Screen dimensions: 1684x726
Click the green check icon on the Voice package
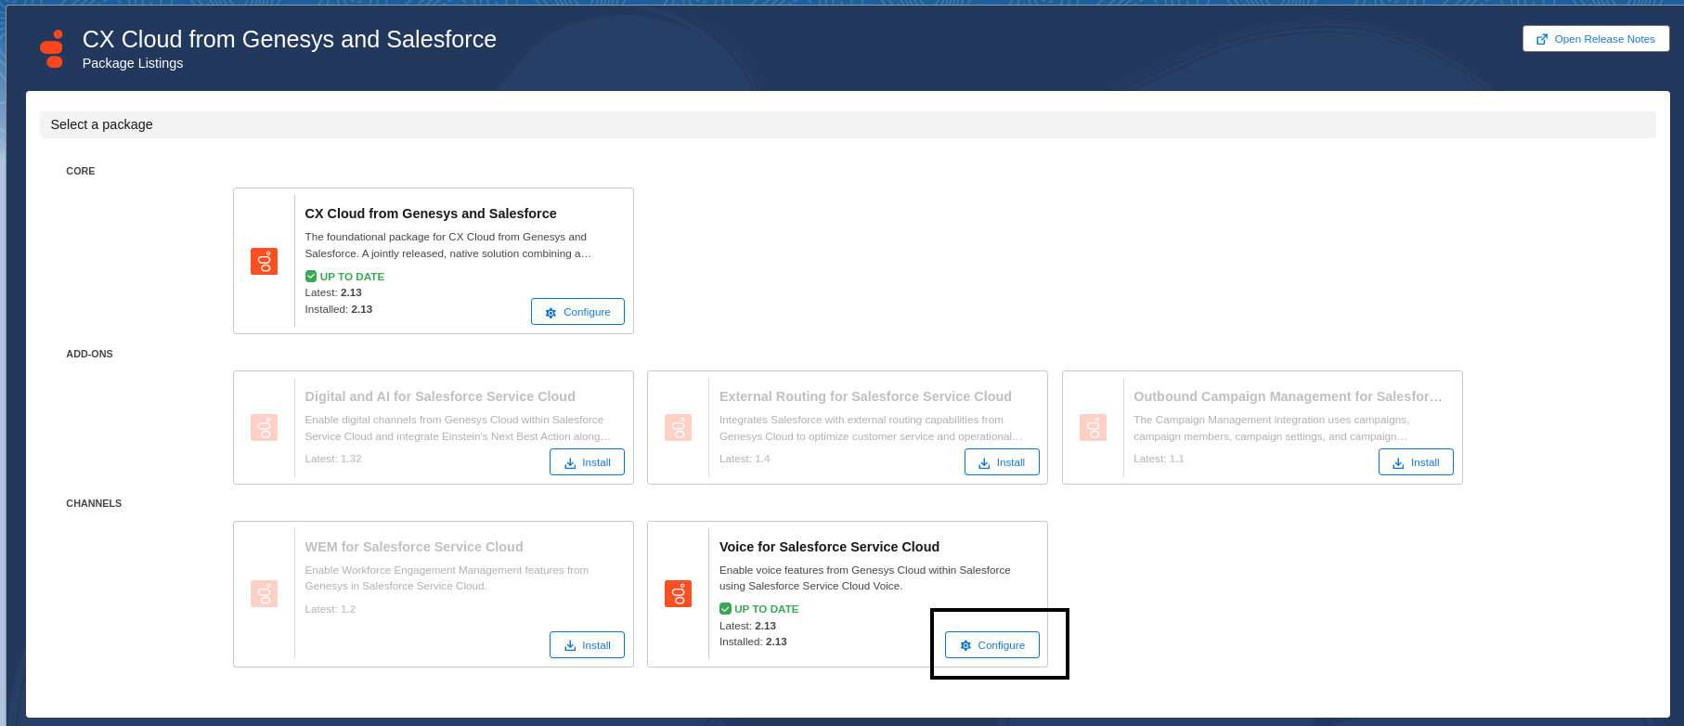[x=725, y=609]
